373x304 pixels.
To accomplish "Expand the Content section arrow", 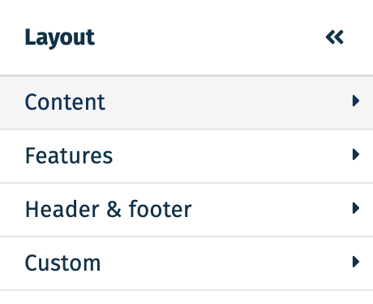I will pyautogui.click(x=356, y=101).
